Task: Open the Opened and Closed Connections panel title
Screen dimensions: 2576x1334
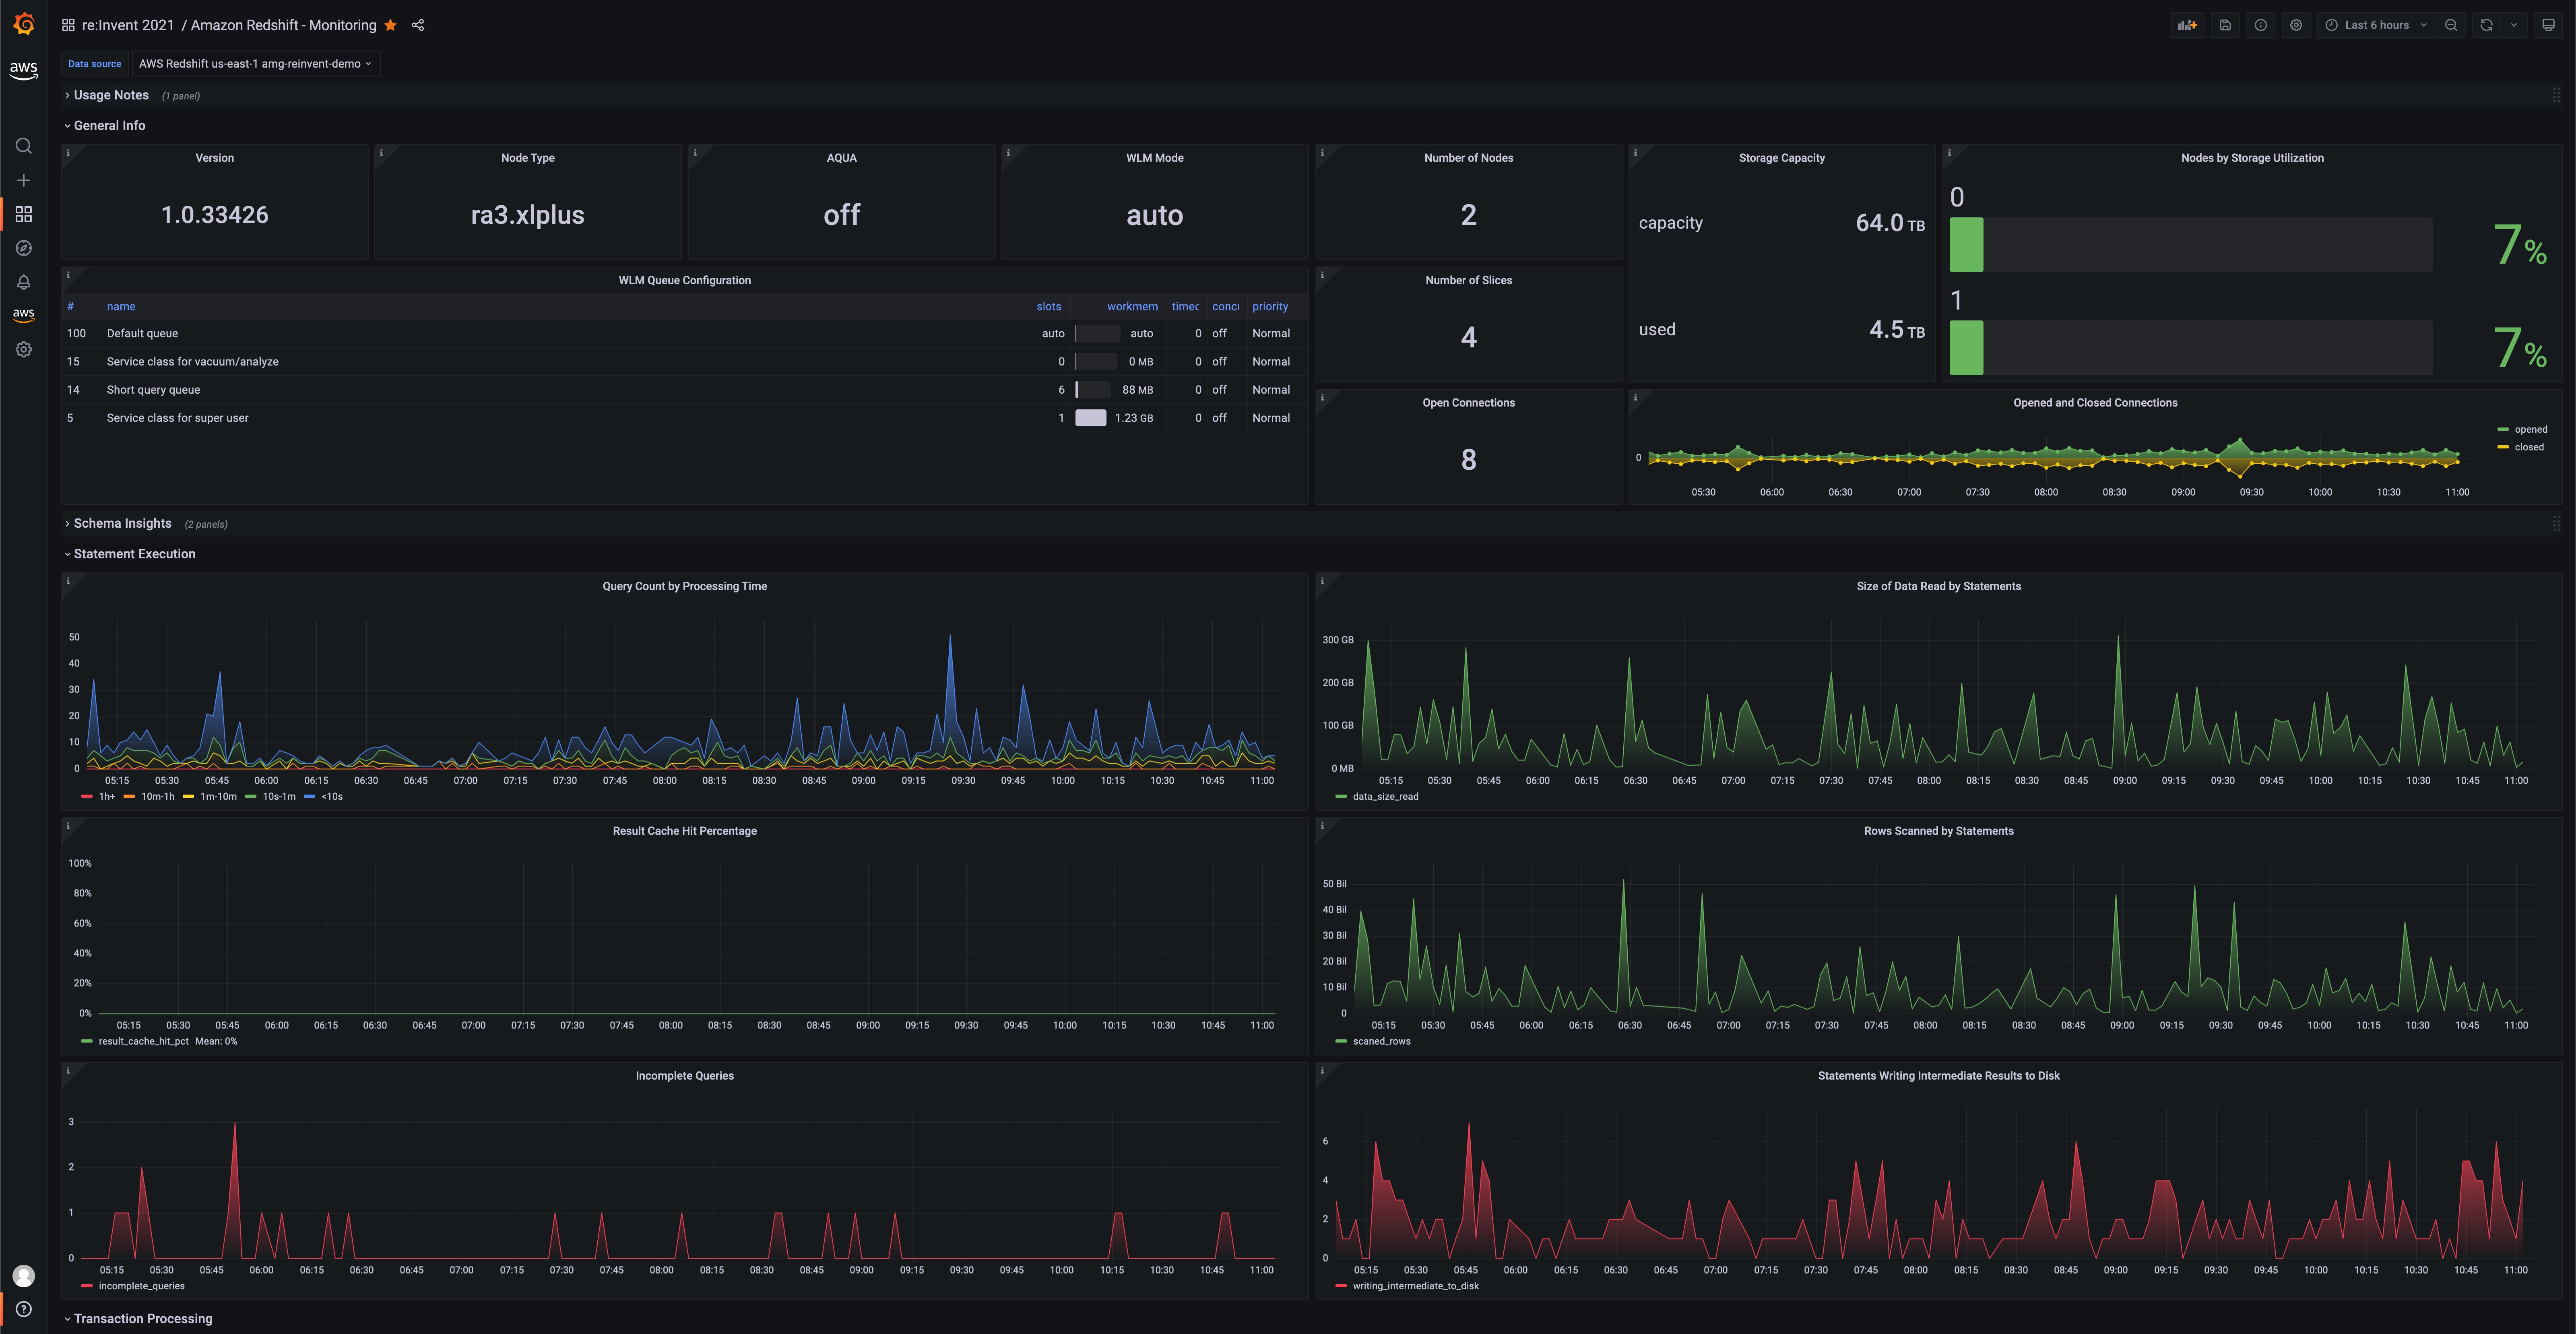Action: (x=2095, y=403)
